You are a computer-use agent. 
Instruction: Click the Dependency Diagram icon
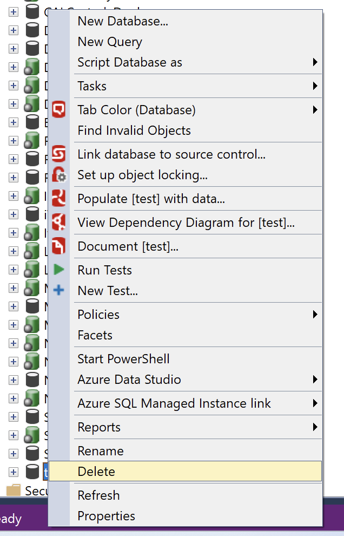pos(59,222)
